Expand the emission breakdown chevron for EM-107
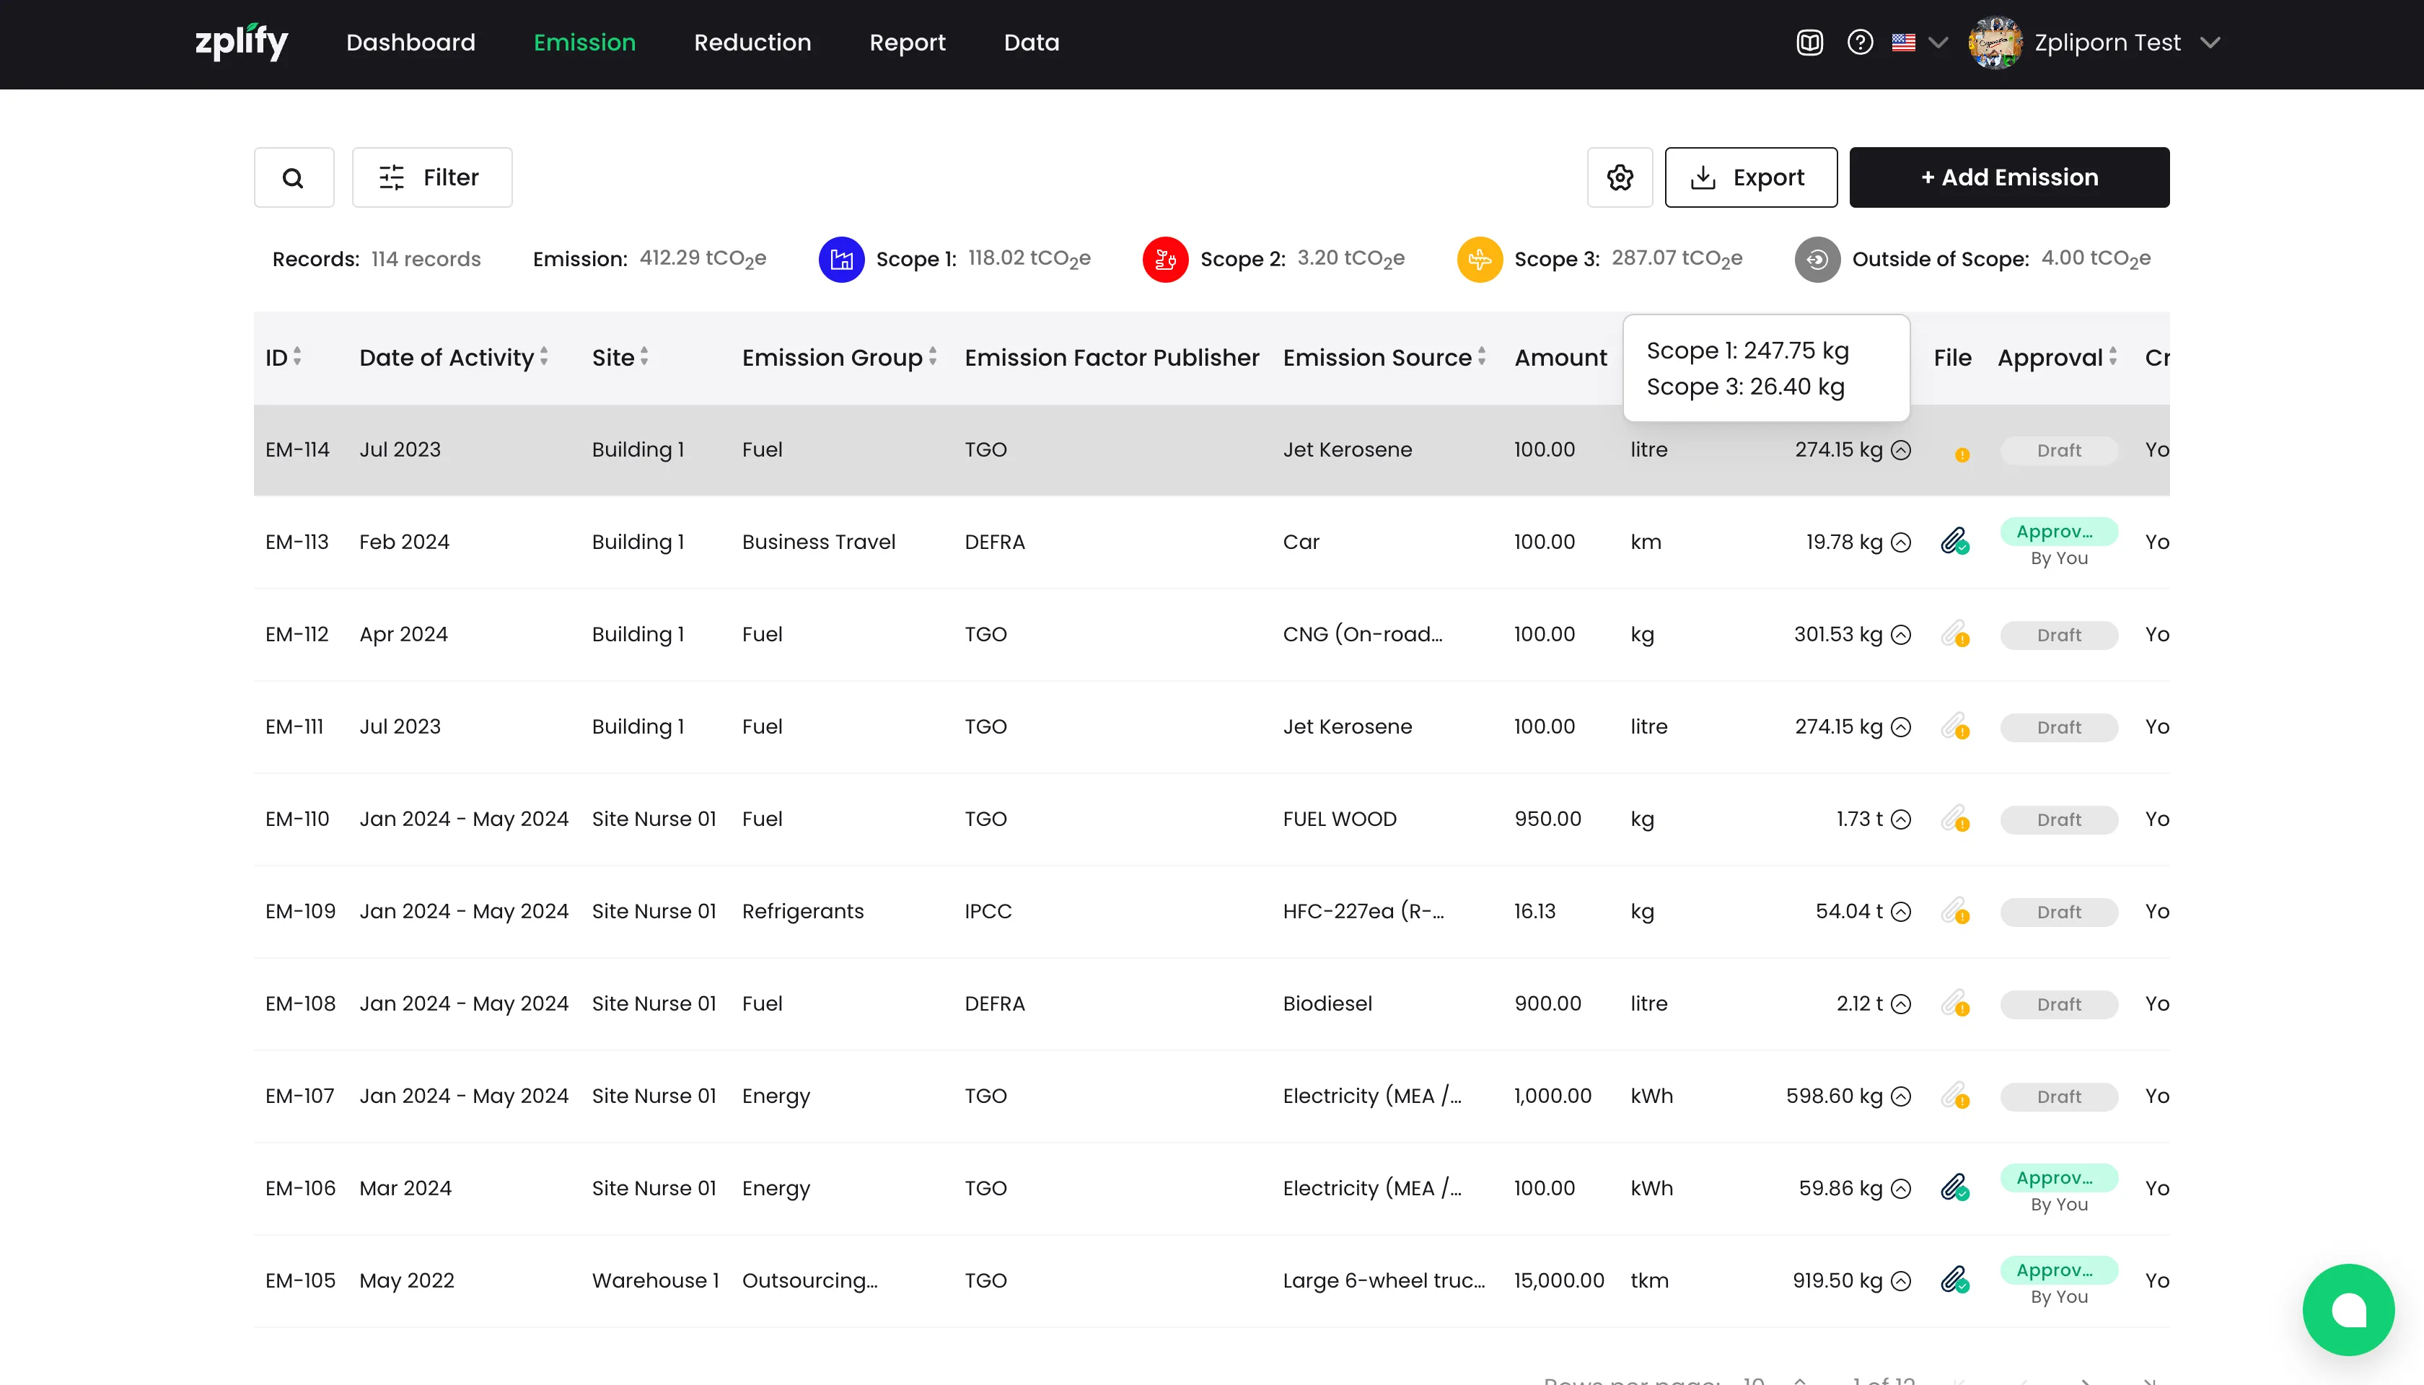The image size is (2424, 1385). pos(1901,1096)
